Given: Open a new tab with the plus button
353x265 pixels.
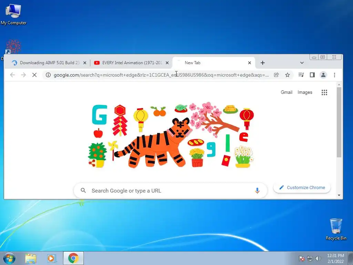Looking at the screenshot, I should click(262, 63).
